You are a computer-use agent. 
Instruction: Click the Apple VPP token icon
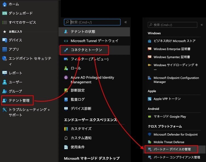click(x=150, y=99)
